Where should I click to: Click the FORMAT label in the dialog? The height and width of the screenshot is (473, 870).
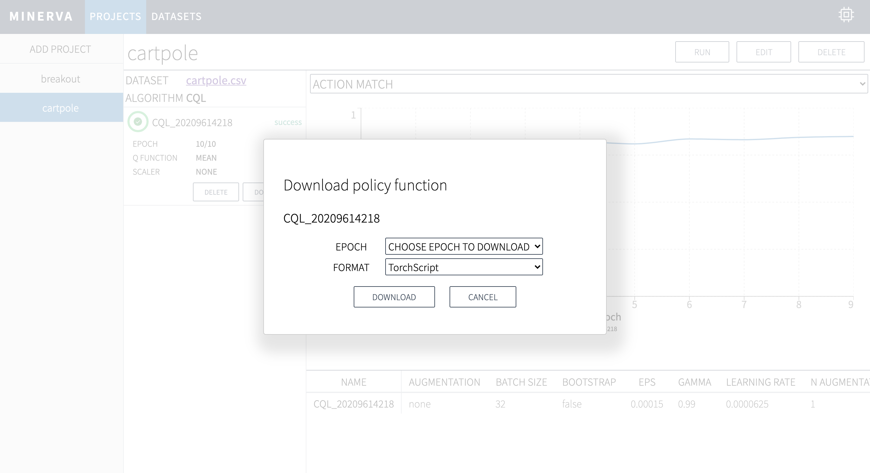[351, 267]
